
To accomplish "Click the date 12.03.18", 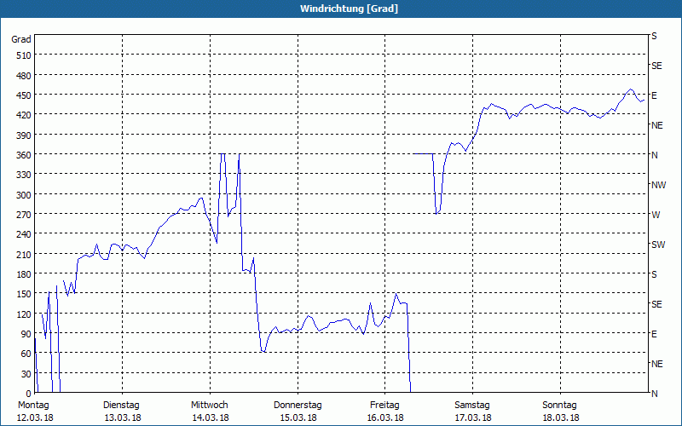I will coord(35,417).
